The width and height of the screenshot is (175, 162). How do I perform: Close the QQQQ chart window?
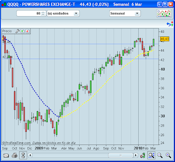point(171,4)
